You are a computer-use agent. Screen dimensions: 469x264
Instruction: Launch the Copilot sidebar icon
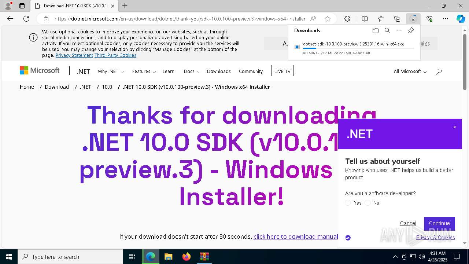pos(461,19)
